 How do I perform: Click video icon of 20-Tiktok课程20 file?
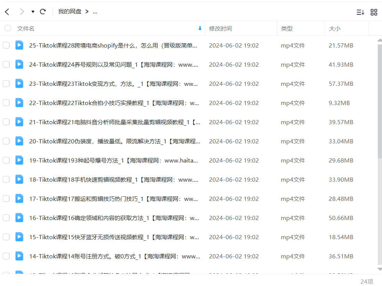coord(19,141)
